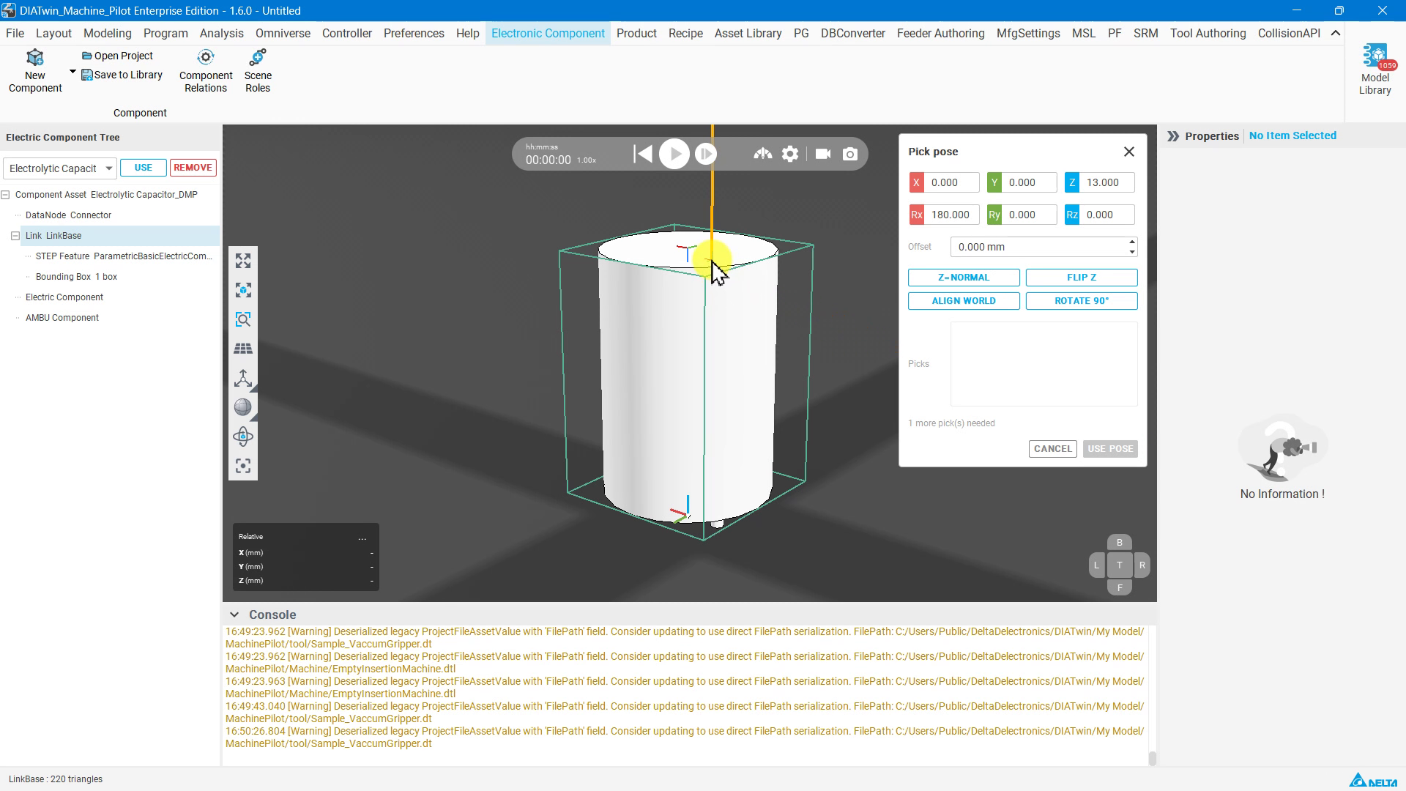Open the Electrolytic Capacitor component dropdown
This screenshot has width=1406, height=791.
point(60,168)
